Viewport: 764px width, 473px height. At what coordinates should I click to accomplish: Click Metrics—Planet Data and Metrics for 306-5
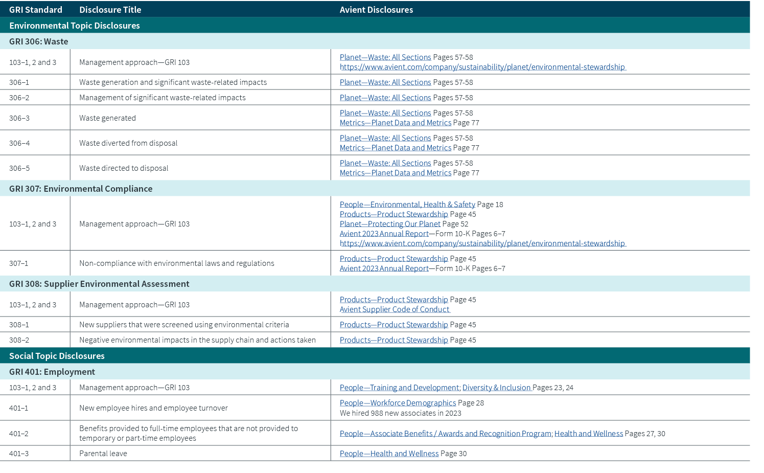395,172
